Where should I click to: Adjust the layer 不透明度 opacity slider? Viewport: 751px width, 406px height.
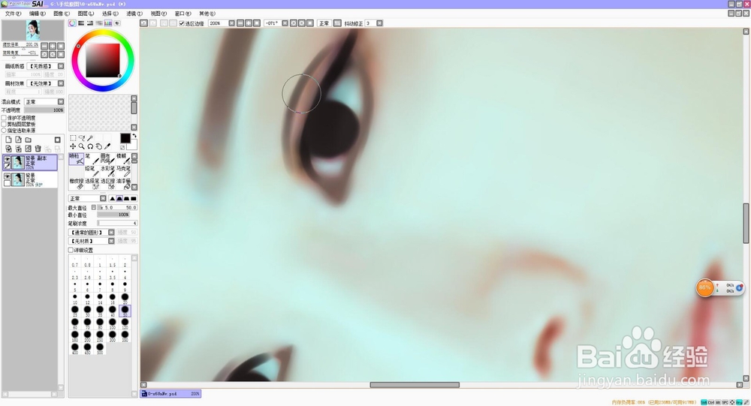tap(44, 110)
